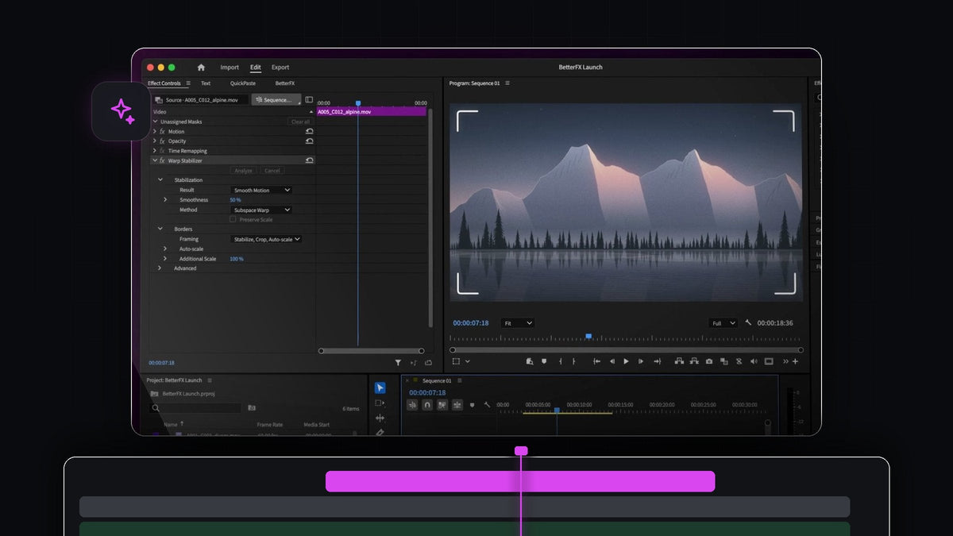Click Go to In point
953x536 pixels.
(596, 361)
